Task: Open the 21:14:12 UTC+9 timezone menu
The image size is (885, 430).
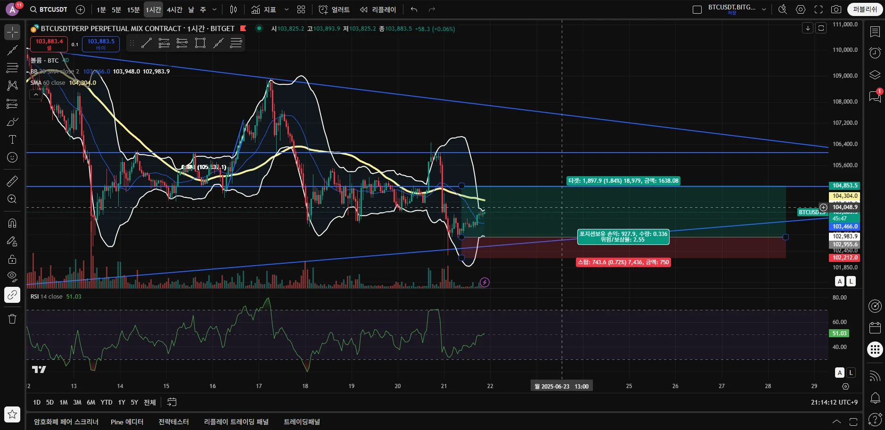Action: point(834,402)
